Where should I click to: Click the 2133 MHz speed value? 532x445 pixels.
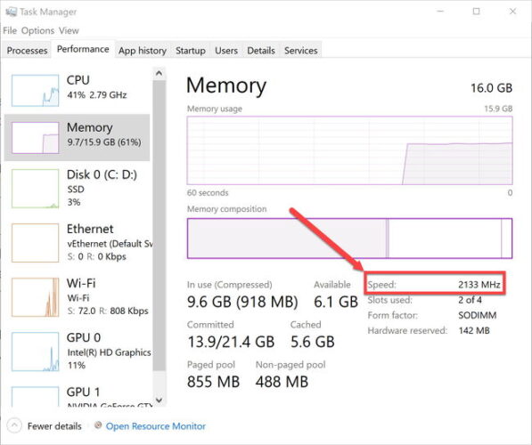pos(479,284)
